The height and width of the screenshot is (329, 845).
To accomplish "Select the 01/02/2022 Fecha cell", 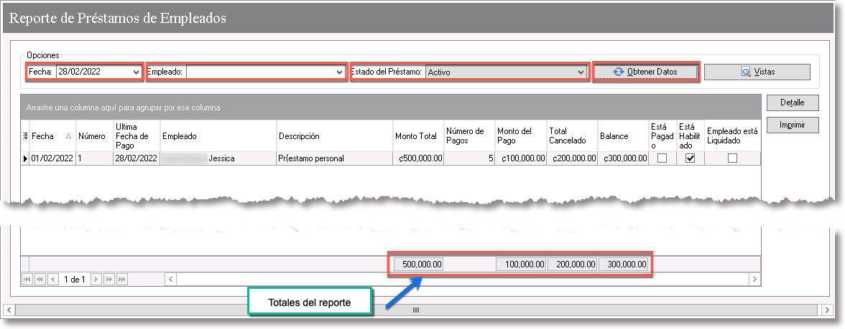I will [52, 158].
